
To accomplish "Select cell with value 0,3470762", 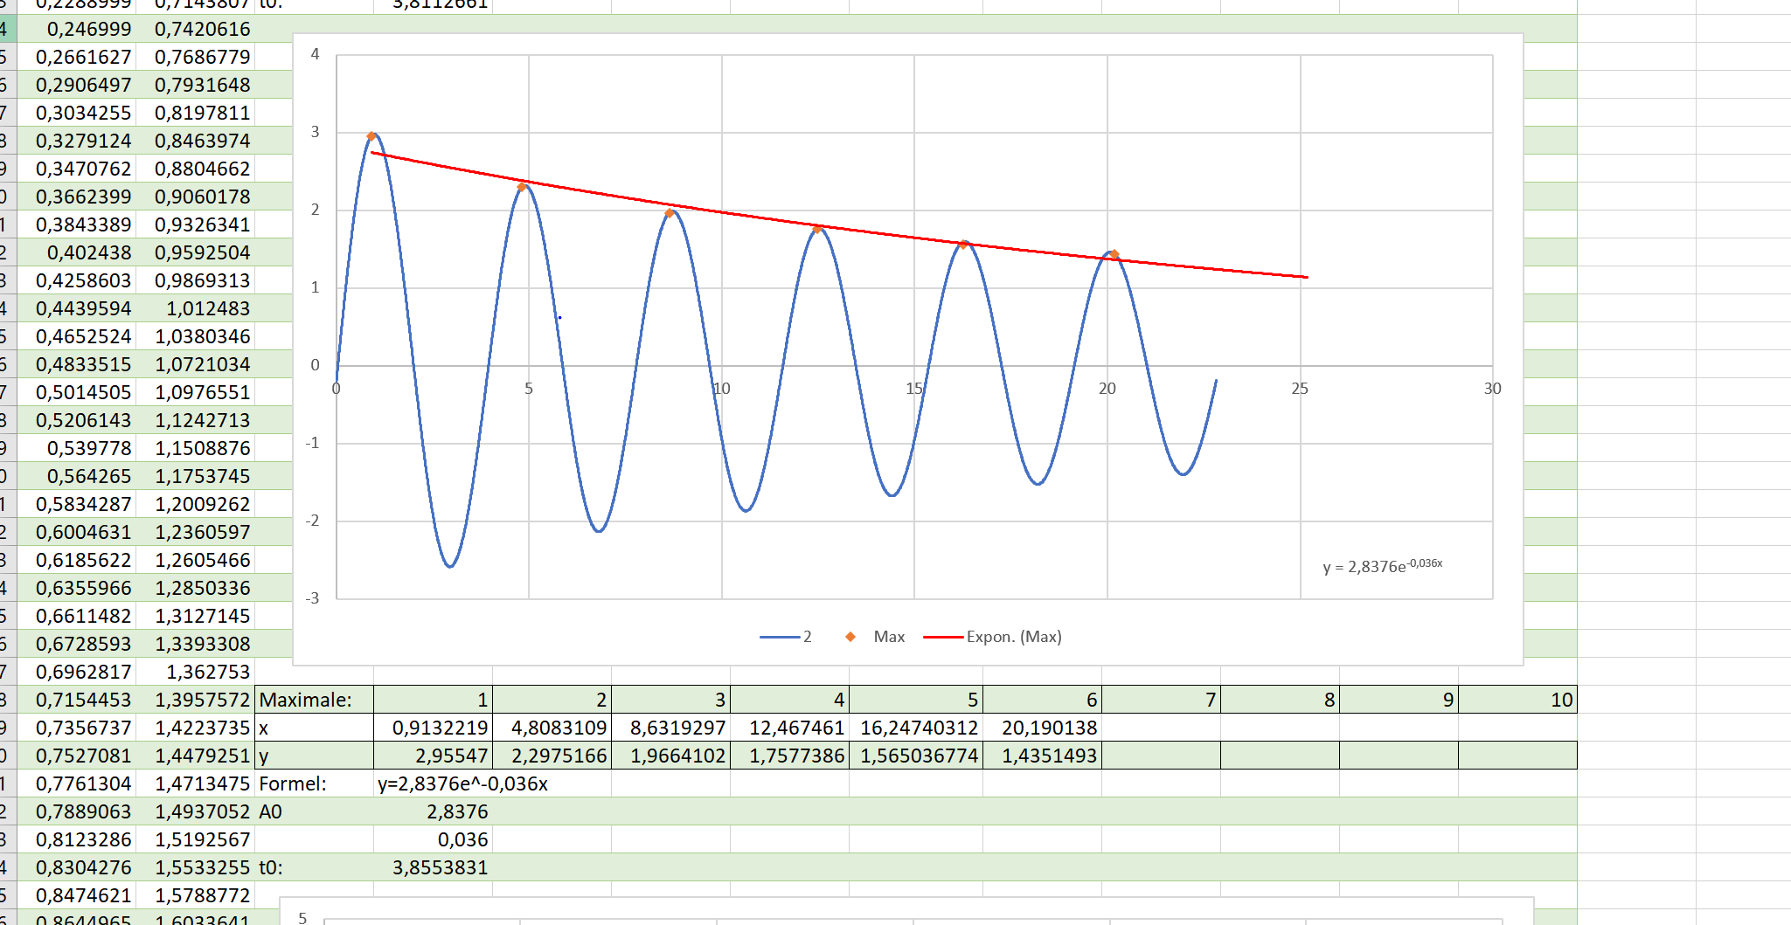I will (76, 169).
